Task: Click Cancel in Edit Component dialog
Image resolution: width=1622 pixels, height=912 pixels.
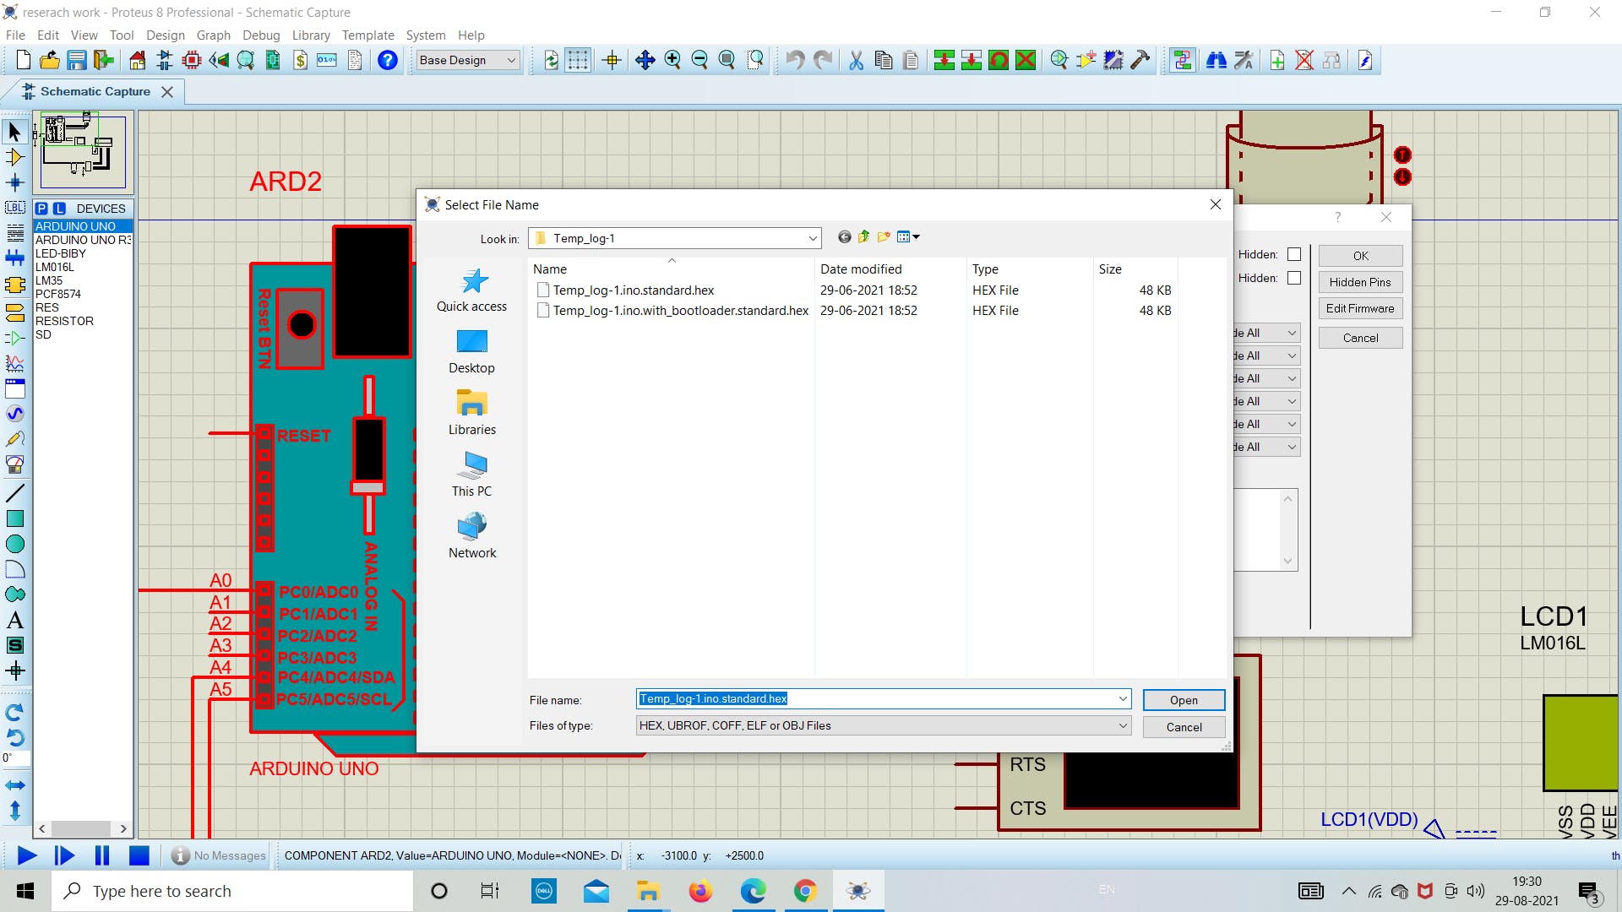Action: pos(1360,338)
